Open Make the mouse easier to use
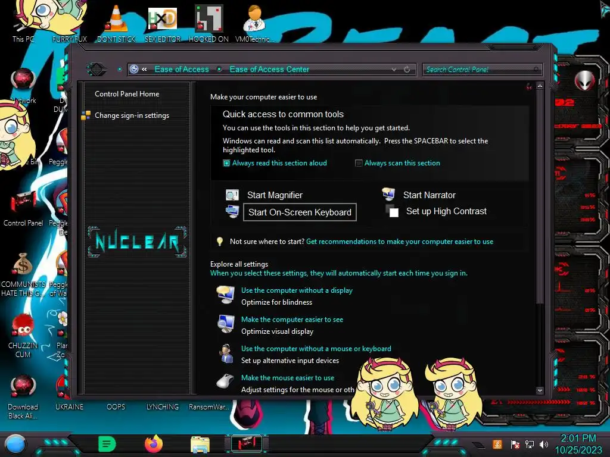 click(x=288, y=378)
